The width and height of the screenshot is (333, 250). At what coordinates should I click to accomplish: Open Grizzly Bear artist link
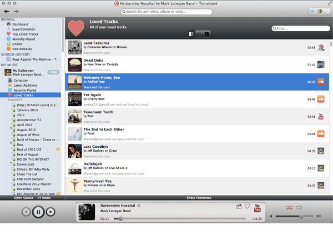pos(96,99)
